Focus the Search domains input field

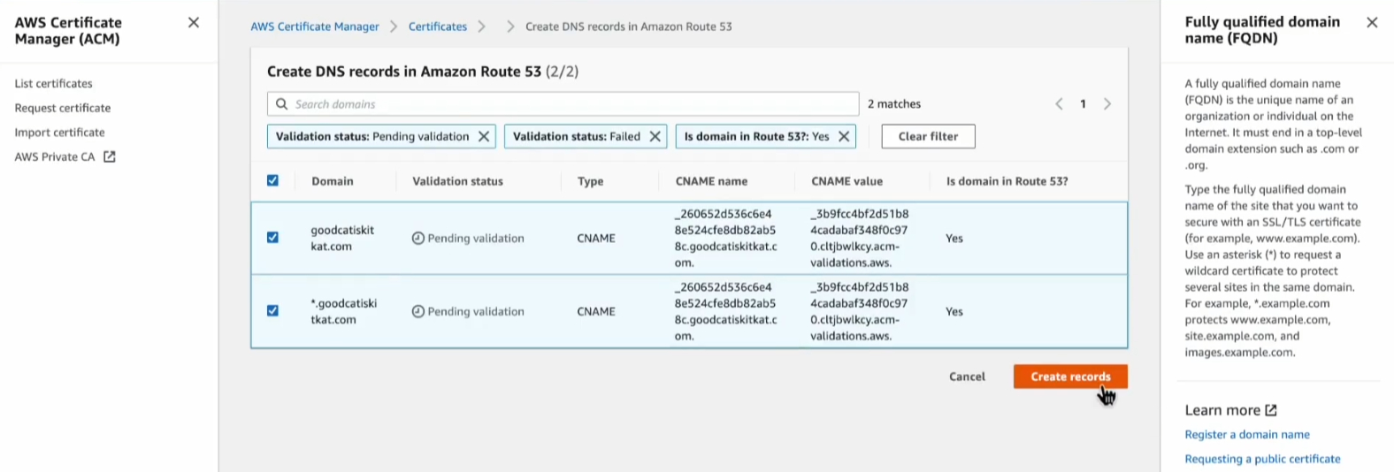click(x=563, y=104)
